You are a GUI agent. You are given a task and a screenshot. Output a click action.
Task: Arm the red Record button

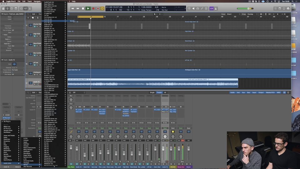pos(93,8)
